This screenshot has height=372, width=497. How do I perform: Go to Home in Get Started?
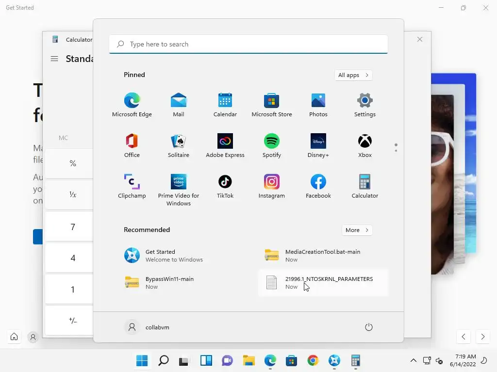(x=14, y=336)
